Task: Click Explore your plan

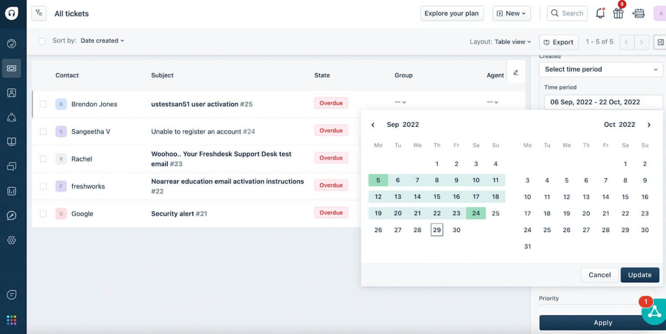Action: [x=452, y=13]
